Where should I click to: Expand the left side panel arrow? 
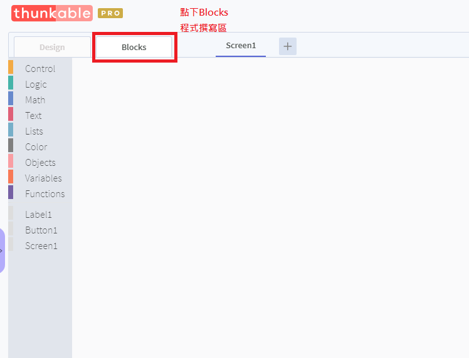coord(2,251)
